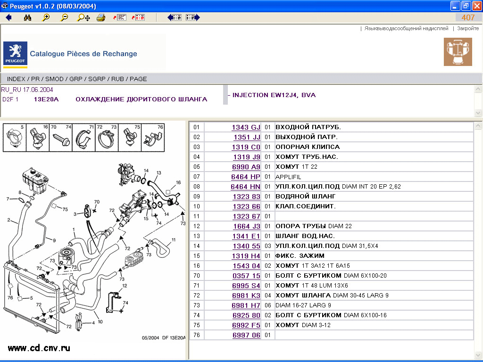Open part number 6995 S4 link

click(246, 286)
